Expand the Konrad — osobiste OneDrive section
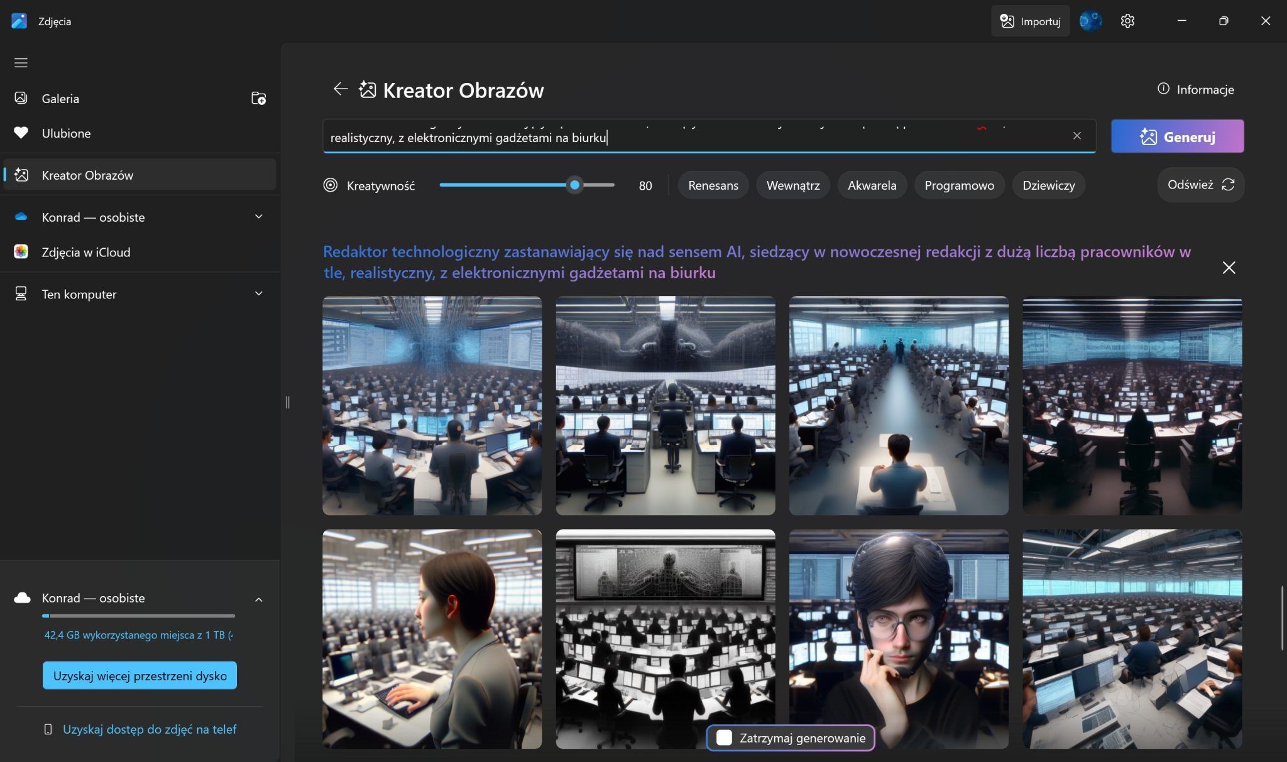The height and width of the screenshot is (762, 1287). click(258, 217)
